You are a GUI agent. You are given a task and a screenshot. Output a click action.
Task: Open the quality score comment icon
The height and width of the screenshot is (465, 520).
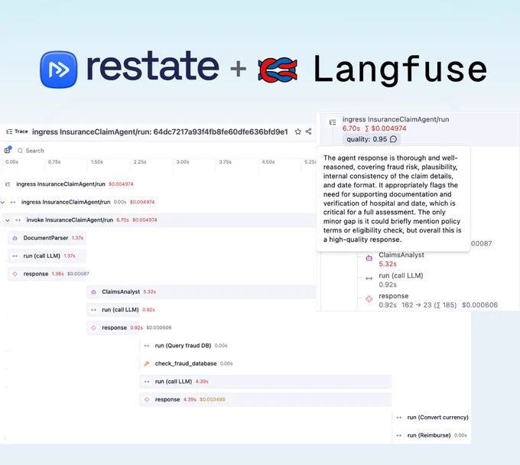click(393, 139)
